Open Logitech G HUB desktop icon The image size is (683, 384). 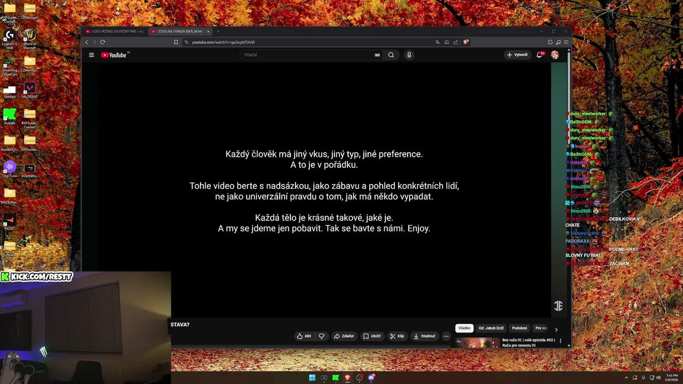[x=10, y=38]
